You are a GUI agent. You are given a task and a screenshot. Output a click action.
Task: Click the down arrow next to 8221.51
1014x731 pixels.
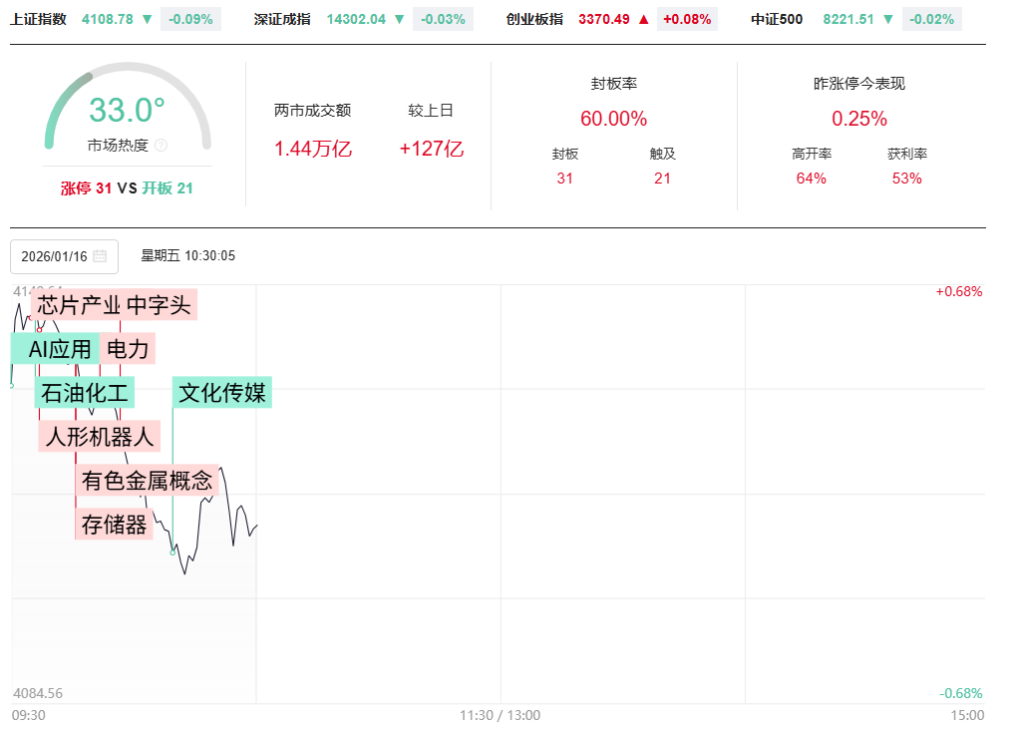point(888,19)
